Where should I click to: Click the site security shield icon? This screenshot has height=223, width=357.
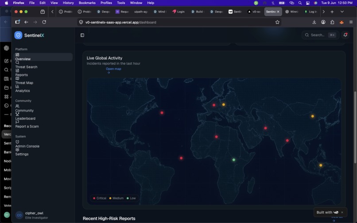(x=81, y=22)
